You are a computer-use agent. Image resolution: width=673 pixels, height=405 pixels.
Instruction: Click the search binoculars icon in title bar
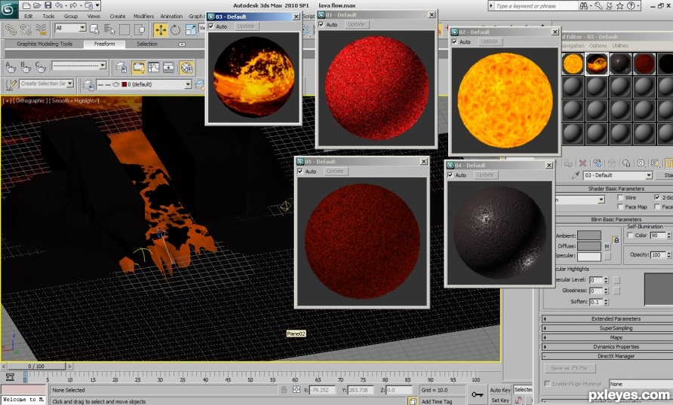pyautogui.click(x=584, y=5)
